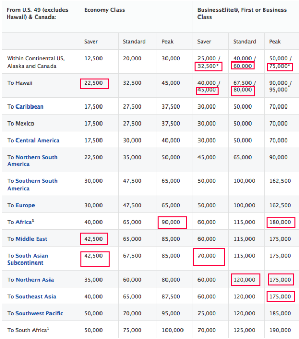299x339 pixels.
Task: Click '50,000 / 75,000*' business peak cell
Action: click(x=280, y=62)
